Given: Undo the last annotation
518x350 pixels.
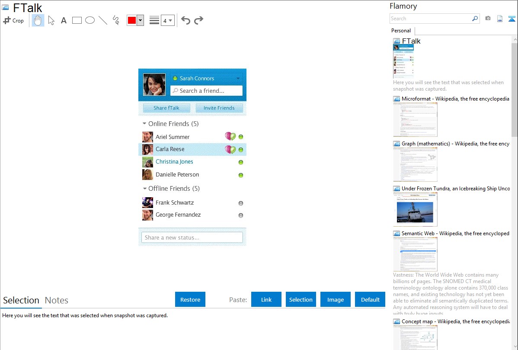Looking at the screenshot, I should tap(185, 20).
